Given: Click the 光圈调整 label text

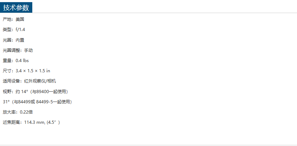Looking at the screenshot, I should click(x=11, y=50).
